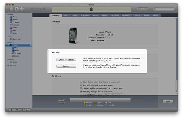The image size is (183, 119).
Task: Click the add playlist plus button
Action: click(12, 110)
